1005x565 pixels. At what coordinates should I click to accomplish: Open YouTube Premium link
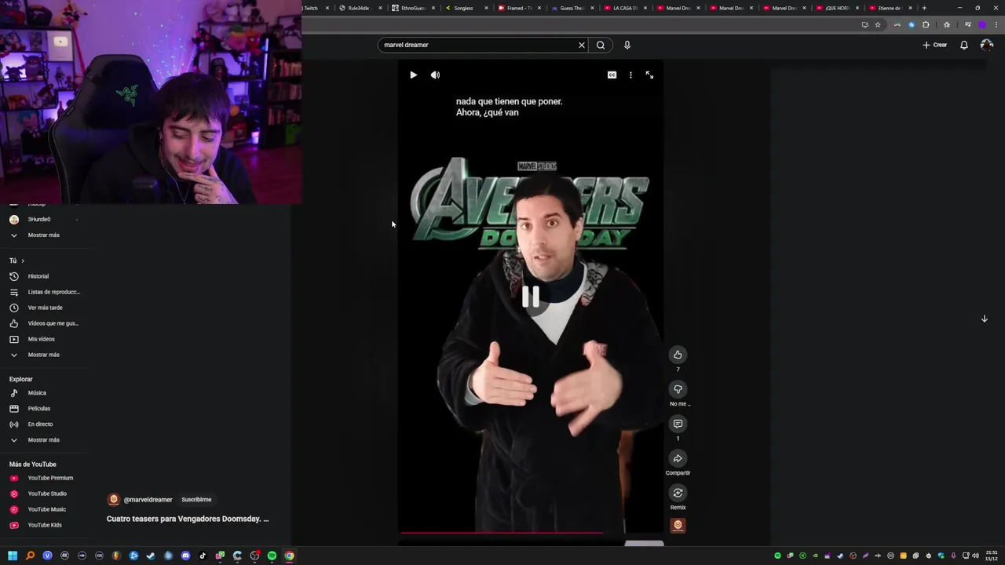coord(50,478)
